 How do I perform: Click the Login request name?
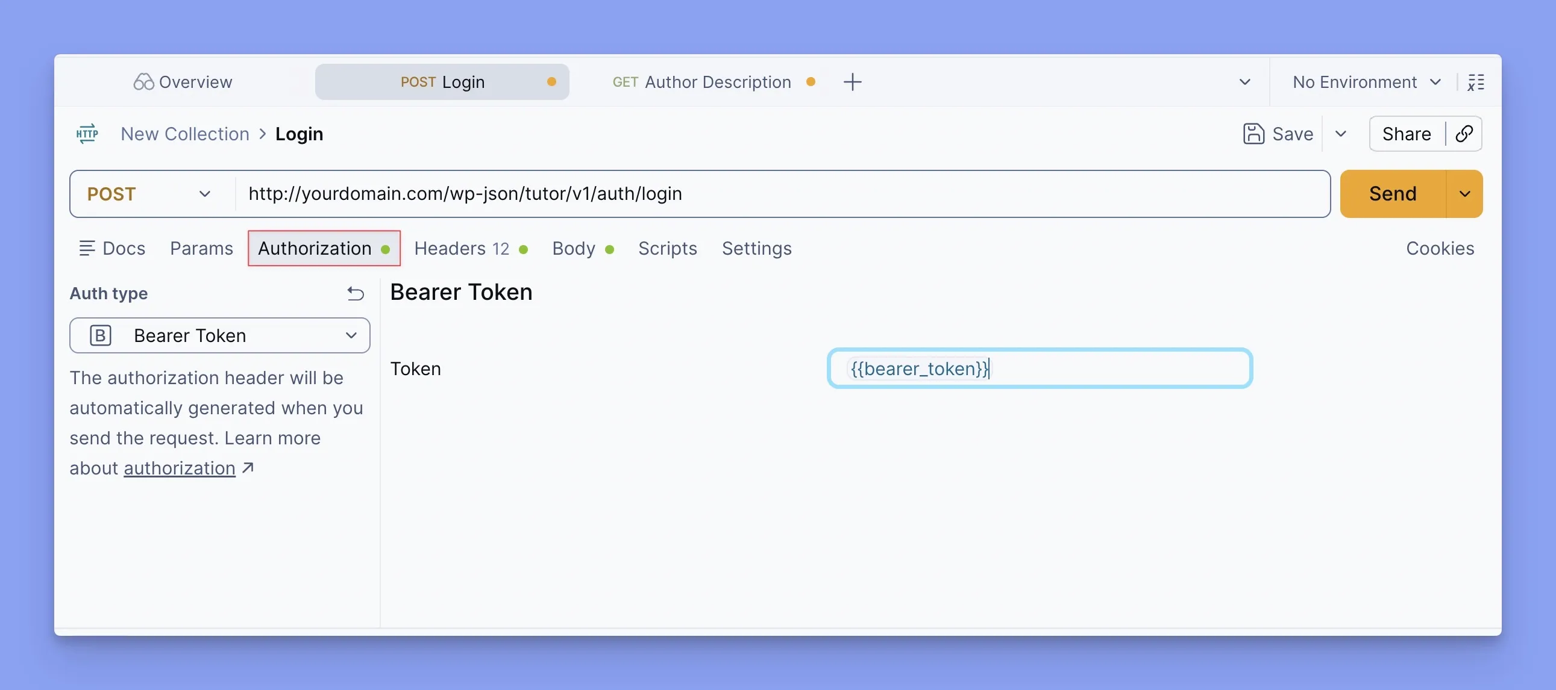[x=299, y=134]
